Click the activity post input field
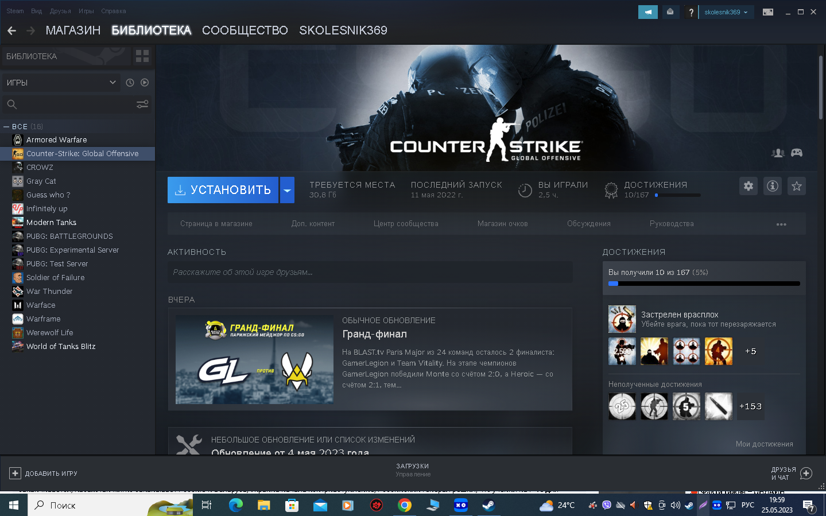 click(370, 272)
